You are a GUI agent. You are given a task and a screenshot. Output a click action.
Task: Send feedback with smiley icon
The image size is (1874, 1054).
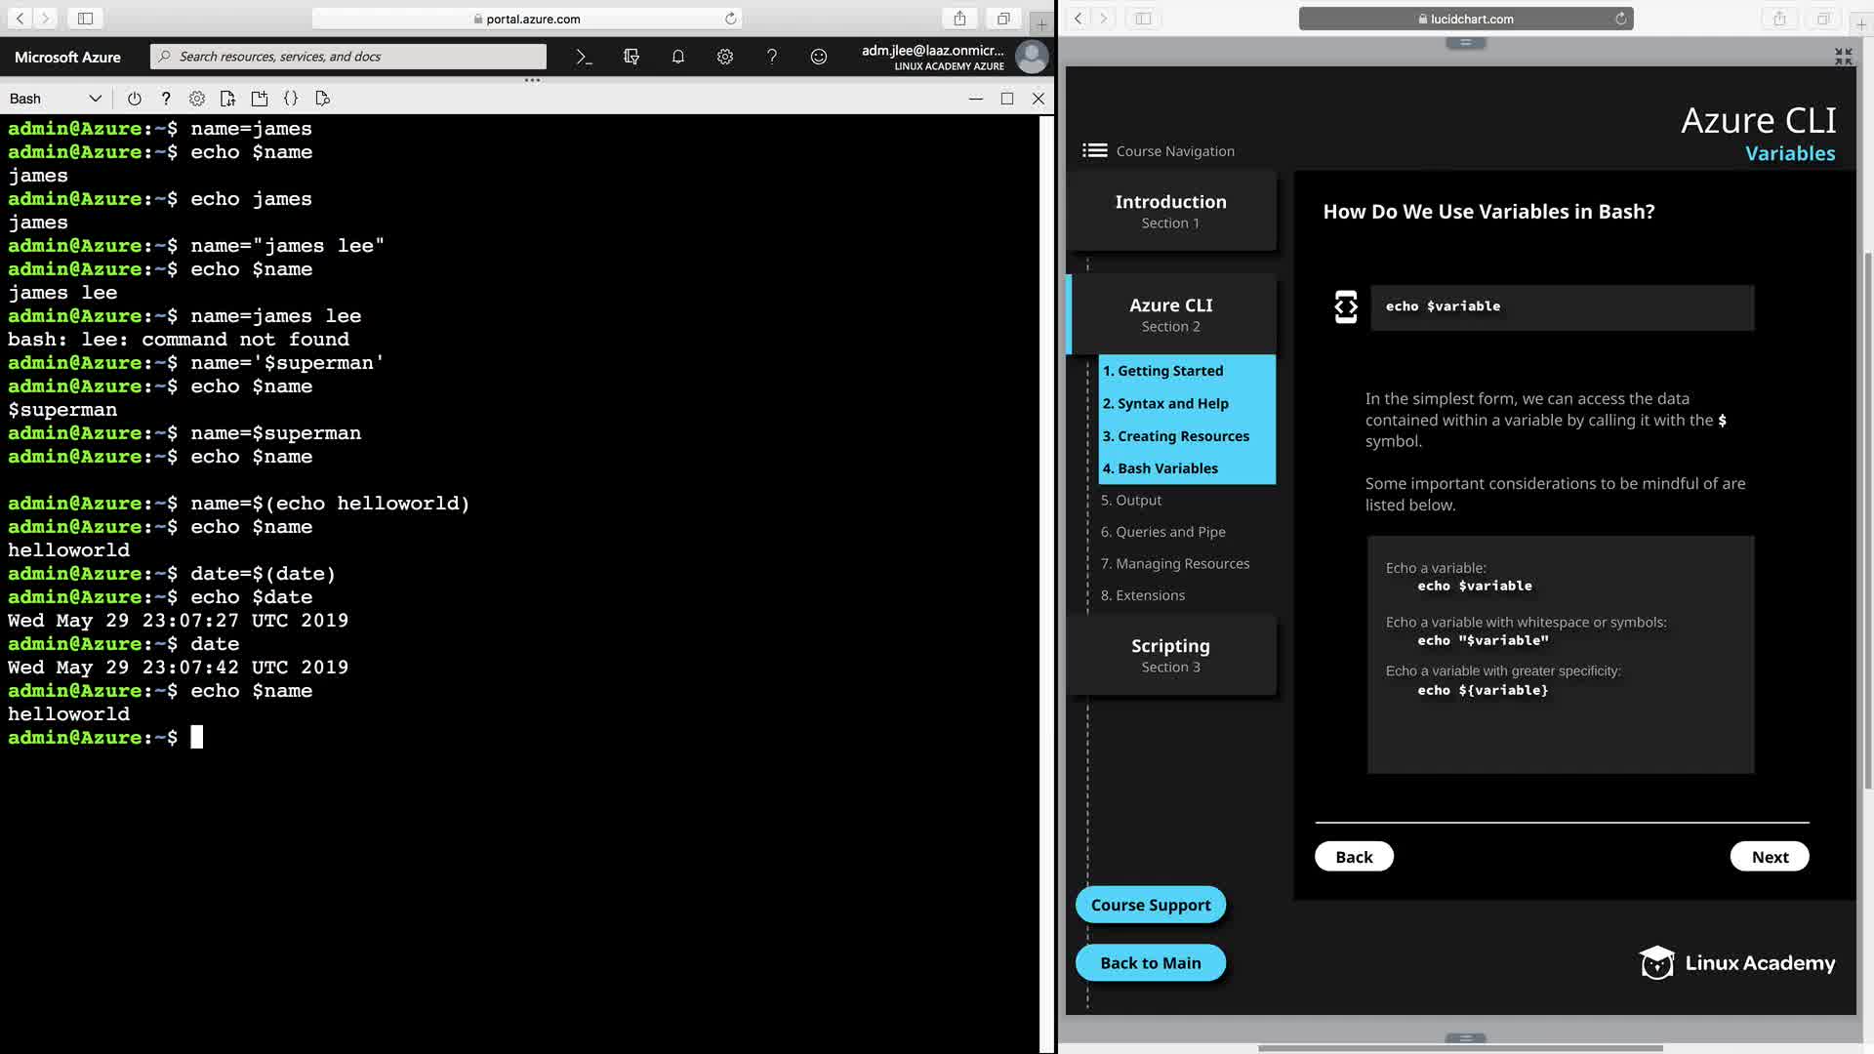[819, 57]
